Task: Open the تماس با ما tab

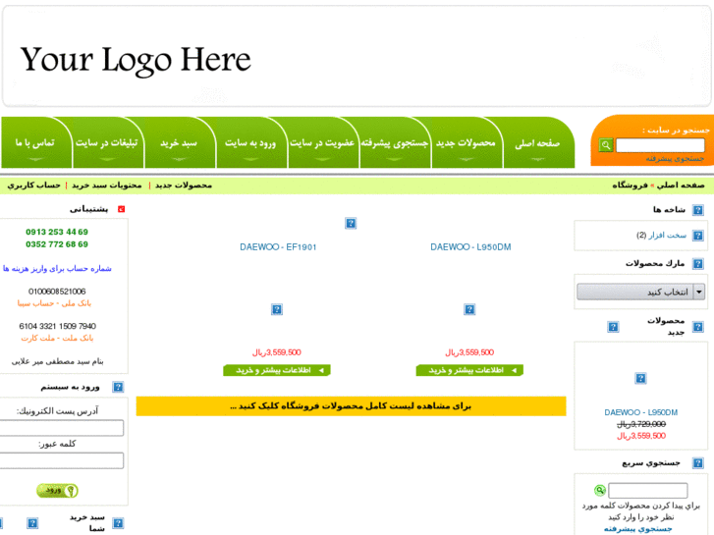Action: (x=35, y=143)
